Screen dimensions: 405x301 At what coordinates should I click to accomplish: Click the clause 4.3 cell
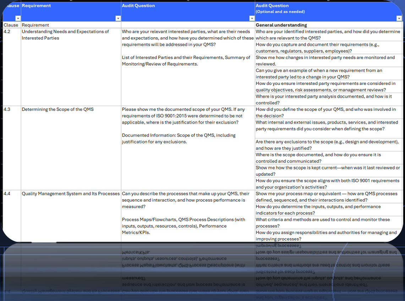(11, 109)
